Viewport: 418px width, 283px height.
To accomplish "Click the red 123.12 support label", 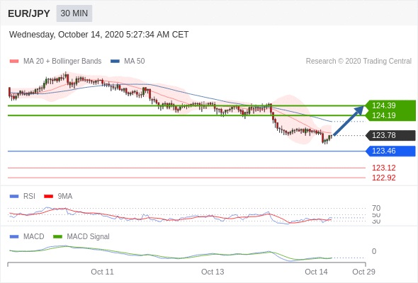I will click(383, 168).
